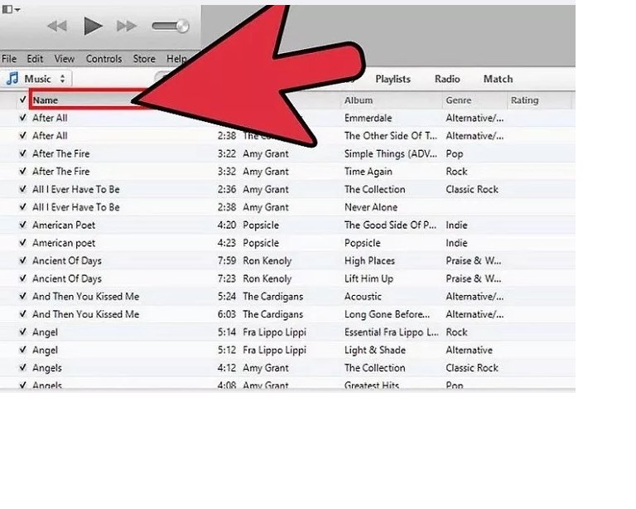Open the Store menu
636x509 pixels.
(144, 59)
